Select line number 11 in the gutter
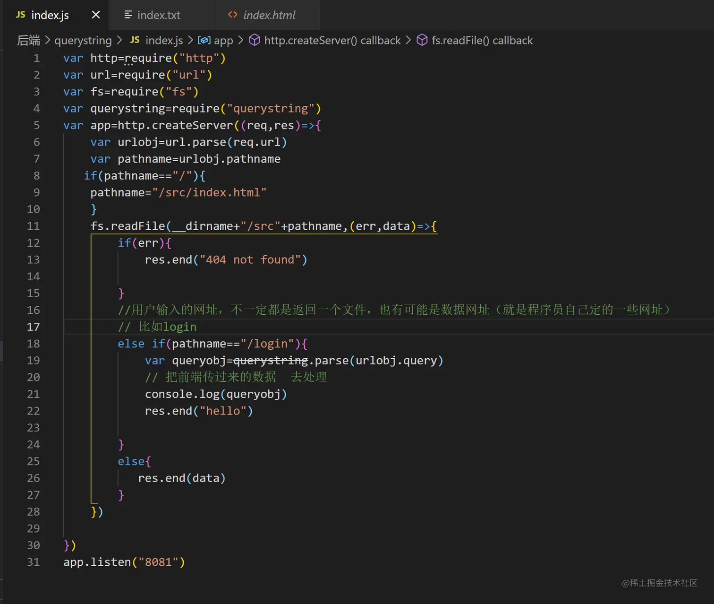This screenshot has width=714, height=604. [33, 226]
